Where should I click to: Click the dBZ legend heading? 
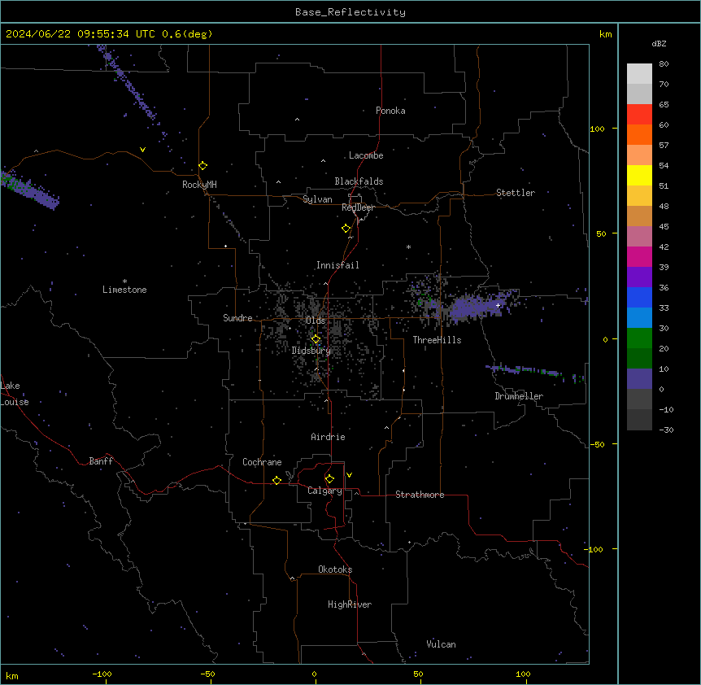coord(659,44)
